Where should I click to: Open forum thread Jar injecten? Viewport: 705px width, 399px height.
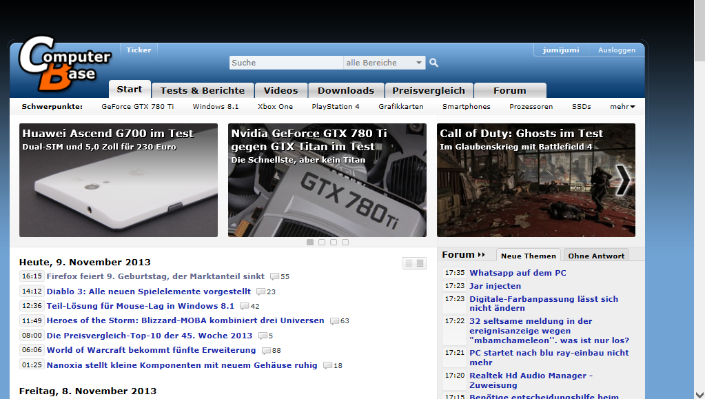(x=495, y=286)
